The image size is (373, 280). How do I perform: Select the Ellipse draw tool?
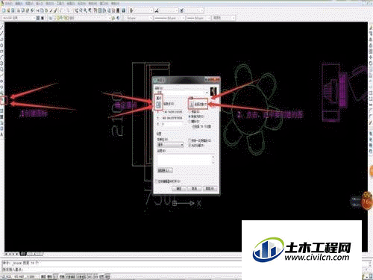[1, 81]
